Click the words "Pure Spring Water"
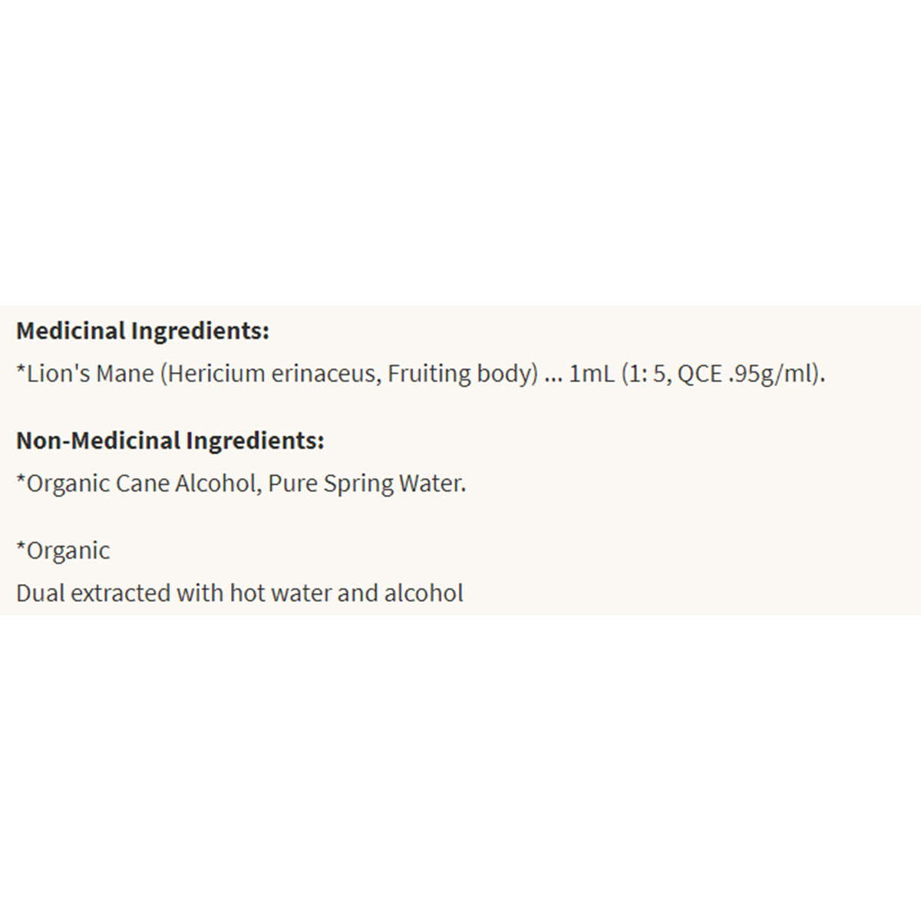921x921 pixels. (365, 484)
